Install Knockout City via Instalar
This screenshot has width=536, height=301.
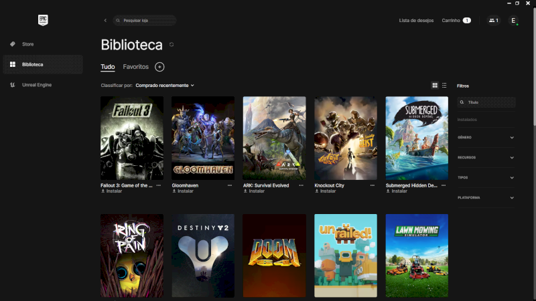326,191
